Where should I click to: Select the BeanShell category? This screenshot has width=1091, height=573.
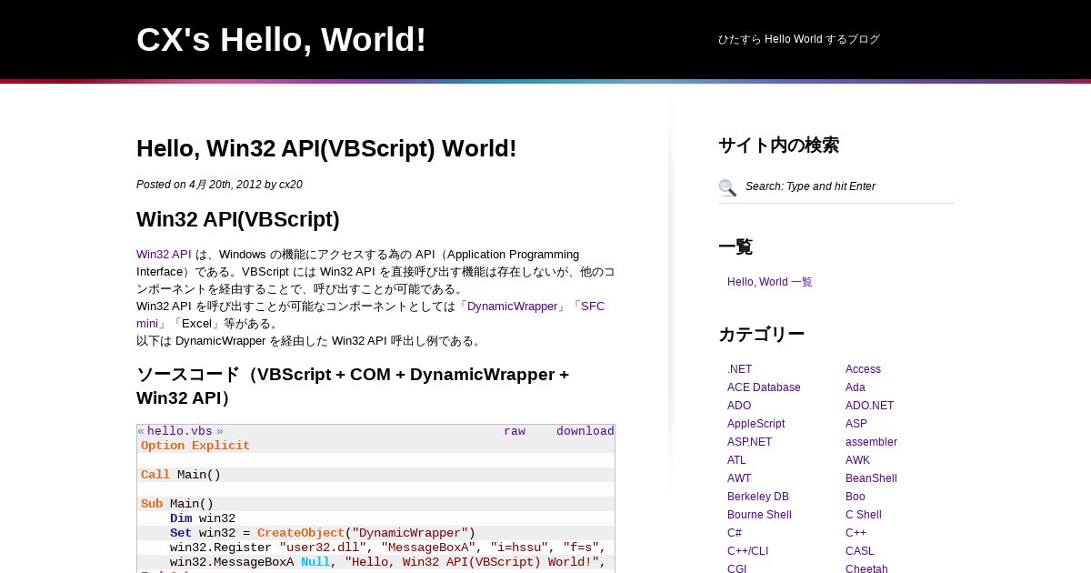tap(871, 478)
